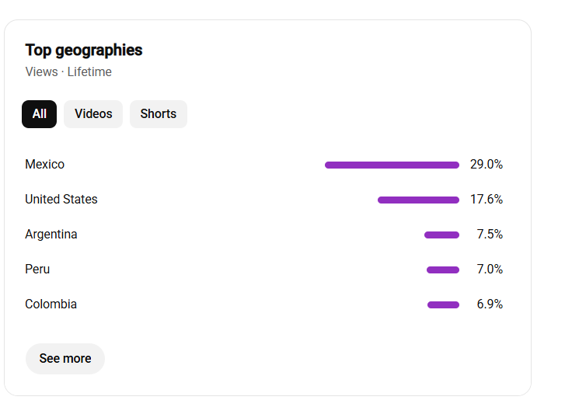
Task: Click the 6.9% value for Colombia
Action: (x=490, y=304)
